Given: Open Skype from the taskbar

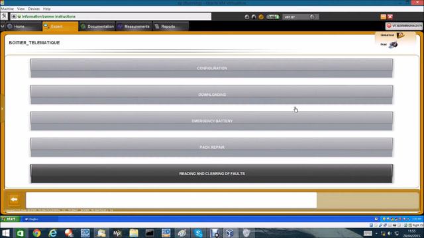Looking at the screenshot, I should point(198,233).
